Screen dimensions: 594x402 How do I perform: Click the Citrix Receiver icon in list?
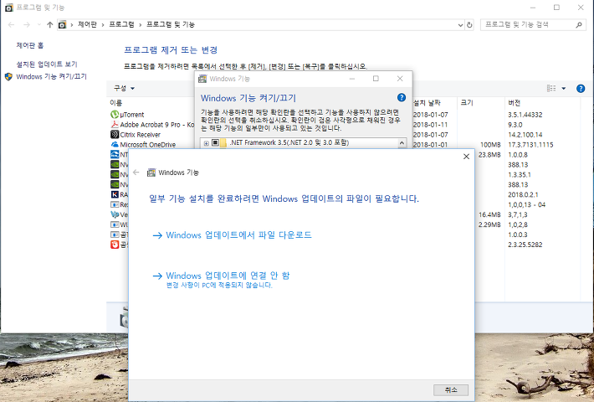pos(115,134)
